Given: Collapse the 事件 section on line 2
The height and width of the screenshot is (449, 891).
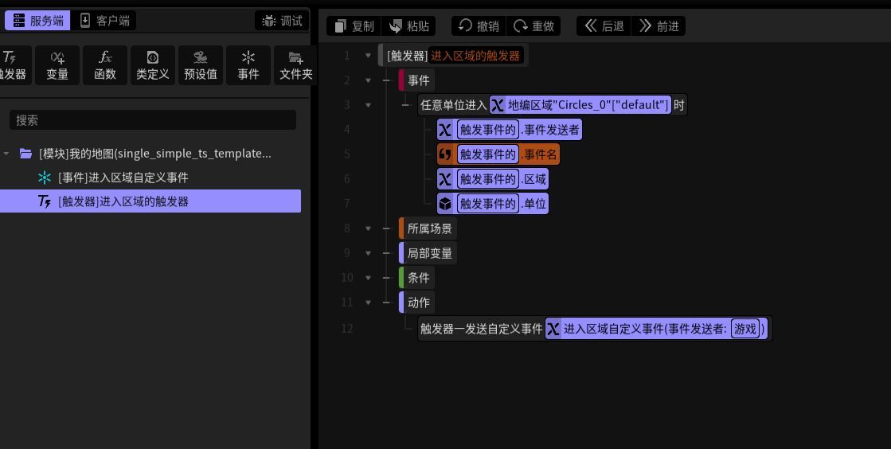Looking at the screenshot, I should (x=368, y=80).
